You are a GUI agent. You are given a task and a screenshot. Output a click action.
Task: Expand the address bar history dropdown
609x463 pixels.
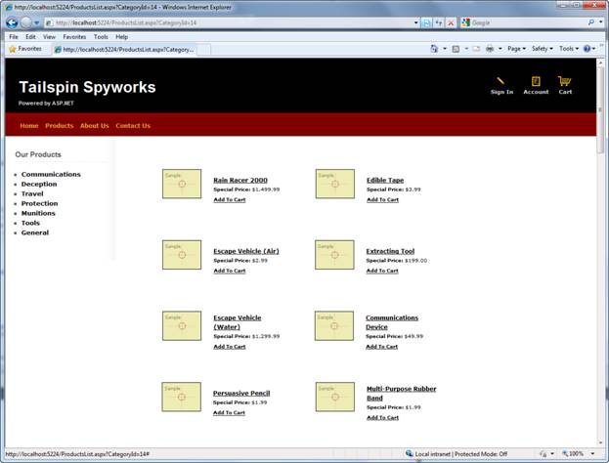[x=416, y=22]
